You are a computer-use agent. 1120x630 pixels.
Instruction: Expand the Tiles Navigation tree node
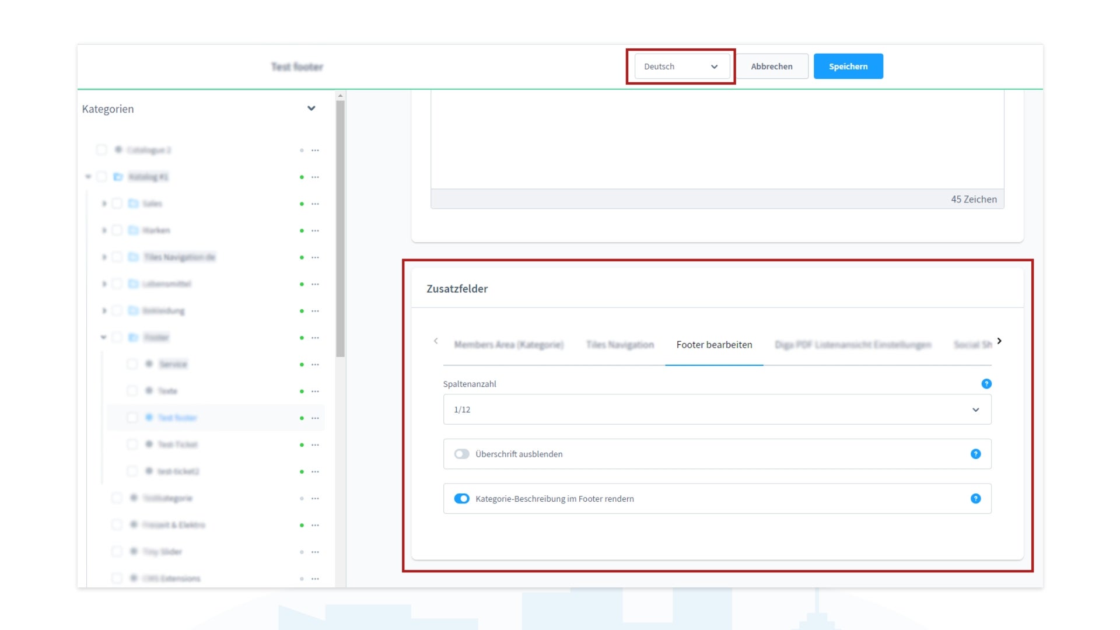(104, 257)
